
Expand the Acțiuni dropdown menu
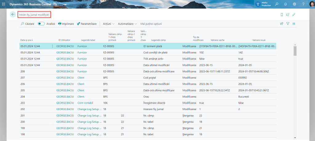pos(109,24)
